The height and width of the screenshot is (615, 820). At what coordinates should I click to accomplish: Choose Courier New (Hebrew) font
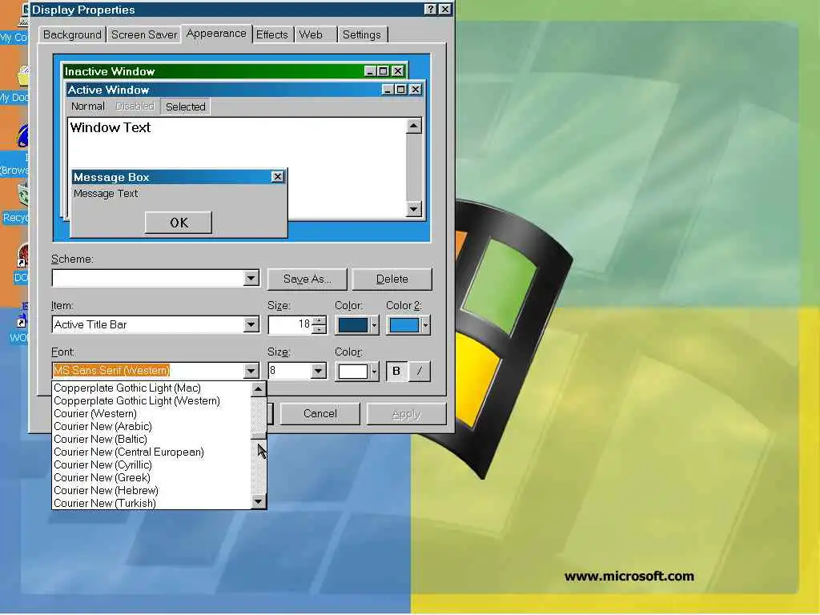pyautogui.click(x=151, y=491)
